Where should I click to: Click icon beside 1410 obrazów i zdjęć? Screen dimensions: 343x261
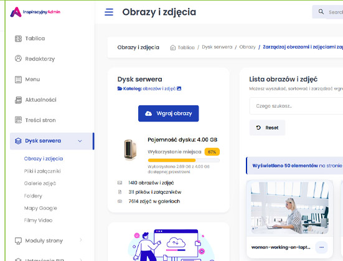coord(120,183)
